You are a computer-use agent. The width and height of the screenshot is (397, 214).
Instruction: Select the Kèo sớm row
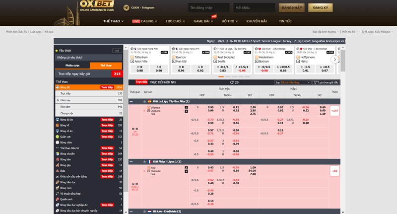89,107
